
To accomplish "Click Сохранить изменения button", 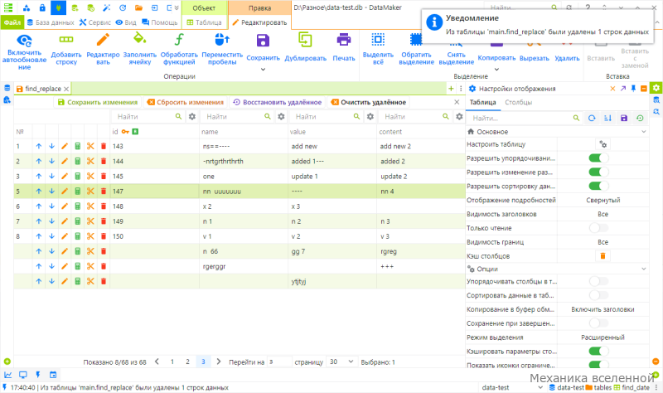I will (x=98, y=102).
